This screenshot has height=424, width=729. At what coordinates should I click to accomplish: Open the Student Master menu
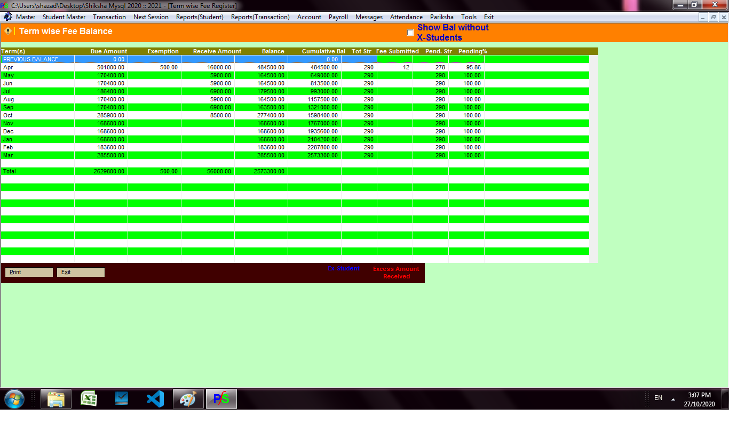(x=64, y=17)
